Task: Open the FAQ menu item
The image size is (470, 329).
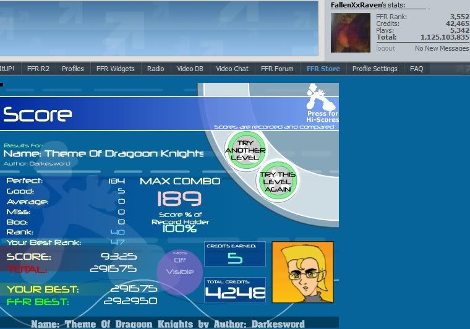Action: pyautogui.click(x=417, y=69)
